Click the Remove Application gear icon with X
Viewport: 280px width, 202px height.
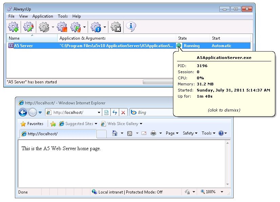tap(116, 27)
